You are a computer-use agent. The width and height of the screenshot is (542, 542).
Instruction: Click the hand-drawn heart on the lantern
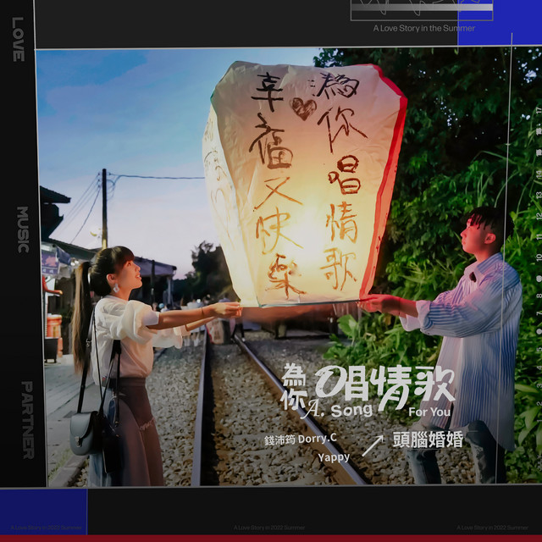pos(304,108)
